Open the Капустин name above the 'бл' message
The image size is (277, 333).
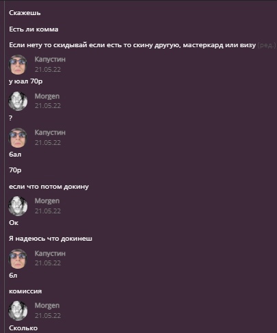click(x=50, y=254)
